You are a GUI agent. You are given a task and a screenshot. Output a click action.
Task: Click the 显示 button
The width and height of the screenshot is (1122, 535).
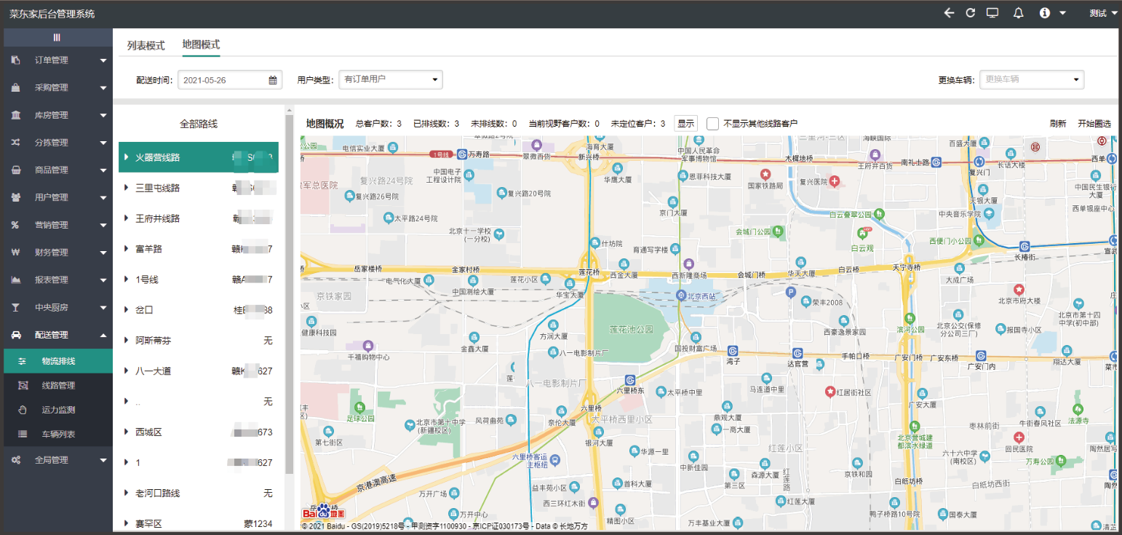coord(685,124)
